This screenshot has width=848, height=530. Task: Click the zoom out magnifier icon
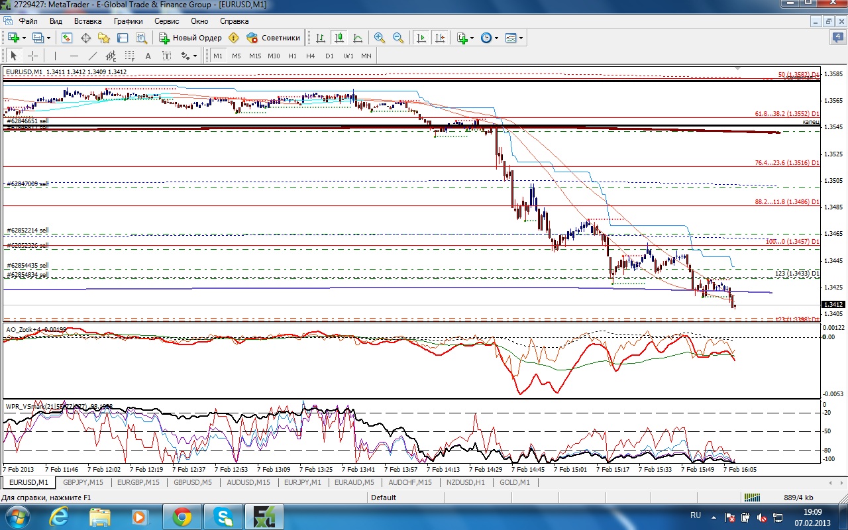pos(398,38)
